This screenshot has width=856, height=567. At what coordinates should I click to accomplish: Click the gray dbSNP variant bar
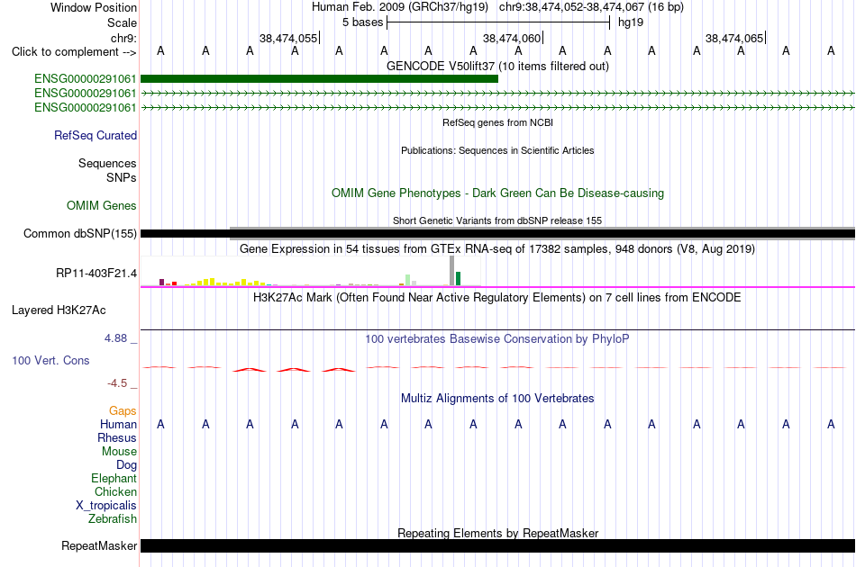[542, 233]
